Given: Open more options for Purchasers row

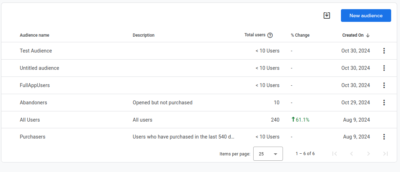Looking at the screenshot, I should (384, 137).
